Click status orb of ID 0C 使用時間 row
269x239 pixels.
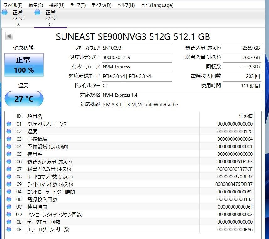coord(9,207)
